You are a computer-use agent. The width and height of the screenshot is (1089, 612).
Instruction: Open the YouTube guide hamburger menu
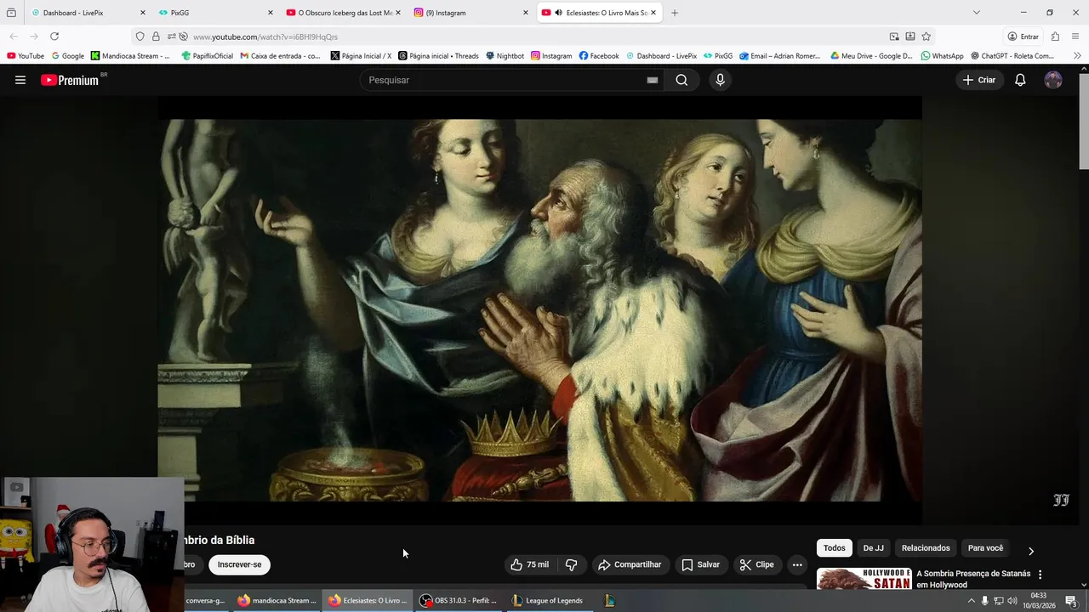pos(20,80)
